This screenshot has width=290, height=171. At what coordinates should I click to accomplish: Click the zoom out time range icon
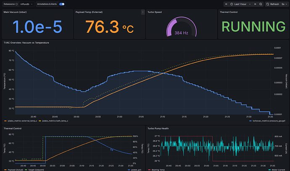coord(261,4)
